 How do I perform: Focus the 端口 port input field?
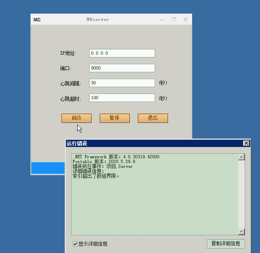122,68
